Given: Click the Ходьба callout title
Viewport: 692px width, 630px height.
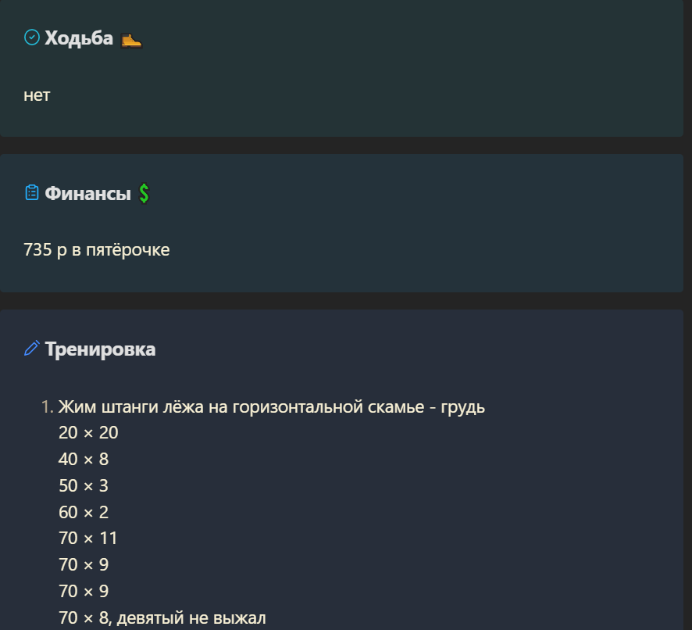Looking at the screenshot, I should pyautogui.click(x=79, y=38).
